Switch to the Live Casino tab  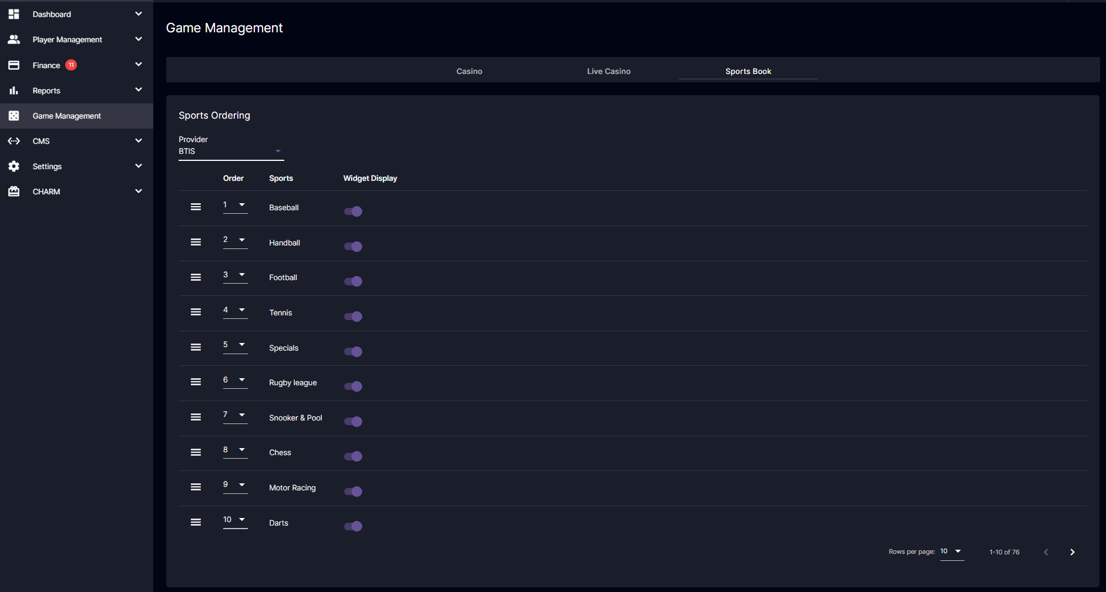tap(609, 71)
